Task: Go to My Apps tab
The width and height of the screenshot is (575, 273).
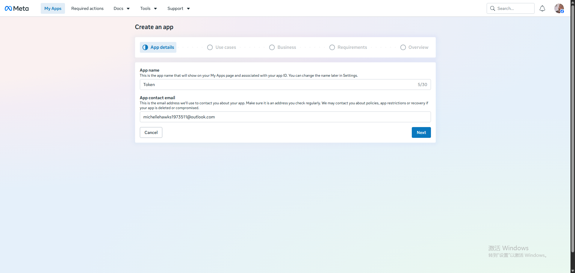Action: (x=53, y=8)
